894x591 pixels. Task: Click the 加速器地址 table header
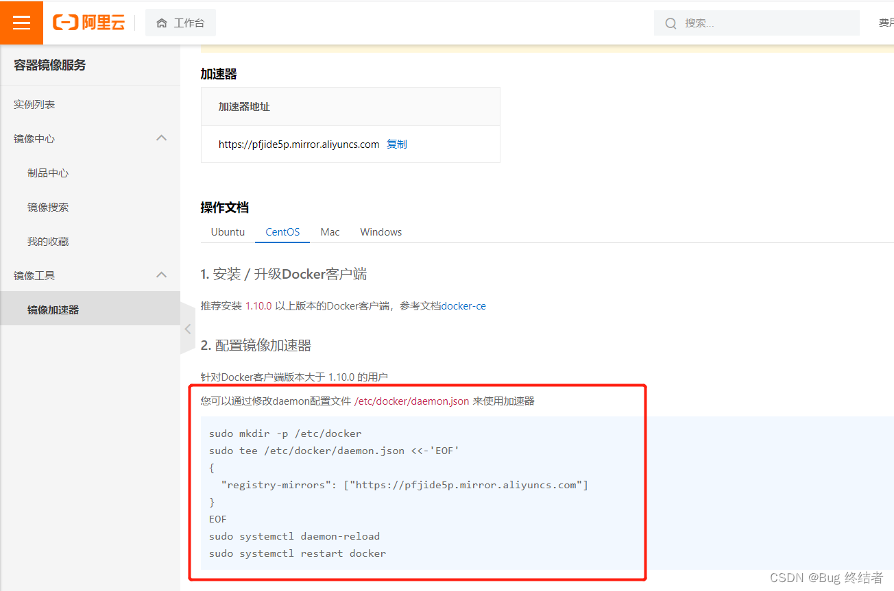tap(244, 107)
